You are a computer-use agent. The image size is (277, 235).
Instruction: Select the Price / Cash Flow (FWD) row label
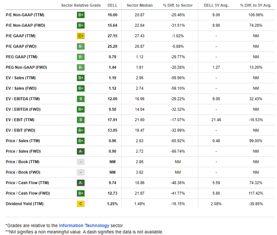28,193
